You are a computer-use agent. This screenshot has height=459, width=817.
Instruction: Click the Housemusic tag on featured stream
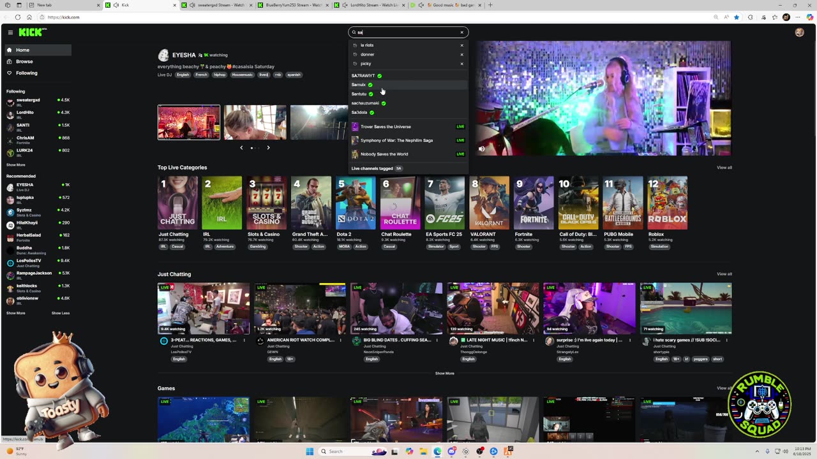(x=242, y=75)
